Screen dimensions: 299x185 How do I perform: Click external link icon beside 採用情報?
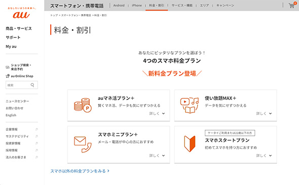36,151
